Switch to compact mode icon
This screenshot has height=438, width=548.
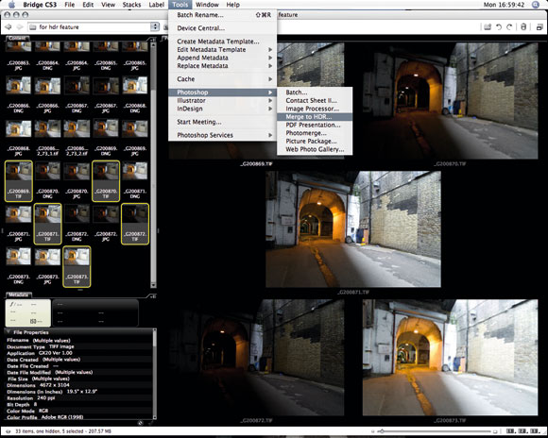[x=539, y=26]
